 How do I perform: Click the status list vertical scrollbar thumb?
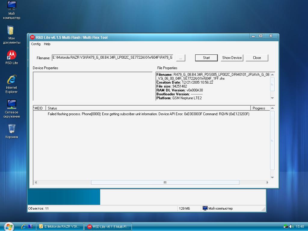coord(272,140)
